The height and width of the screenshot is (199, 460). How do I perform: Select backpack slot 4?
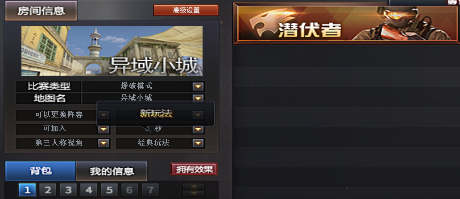tap(89, 190)
